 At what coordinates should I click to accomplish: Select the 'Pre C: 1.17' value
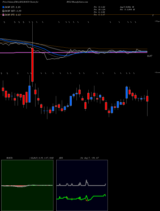(x=100, y=15)
